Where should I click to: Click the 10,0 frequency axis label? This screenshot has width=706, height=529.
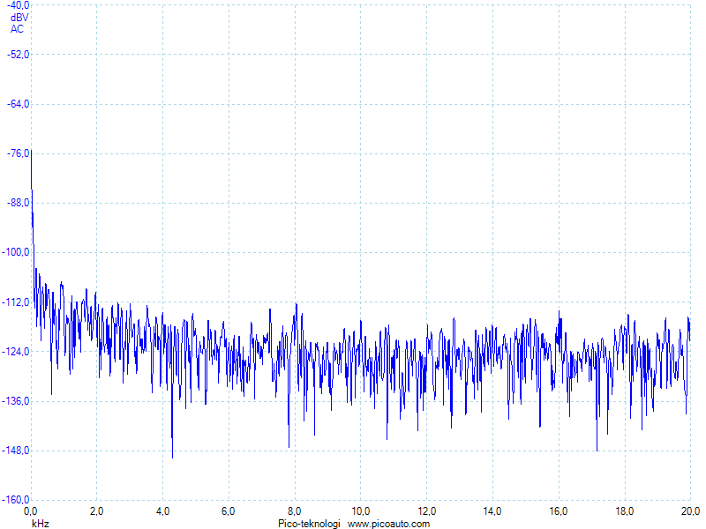[x=361, y=511]
